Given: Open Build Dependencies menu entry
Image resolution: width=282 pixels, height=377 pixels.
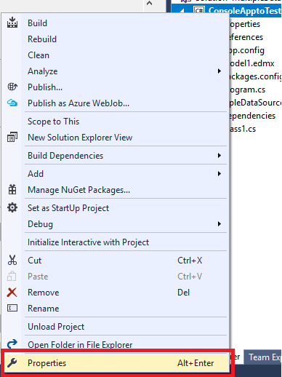Looking at the screenshot, I should click(115, 156).
